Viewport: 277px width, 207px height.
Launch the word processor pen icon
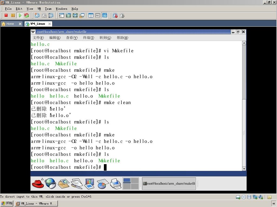coord(77,183)
